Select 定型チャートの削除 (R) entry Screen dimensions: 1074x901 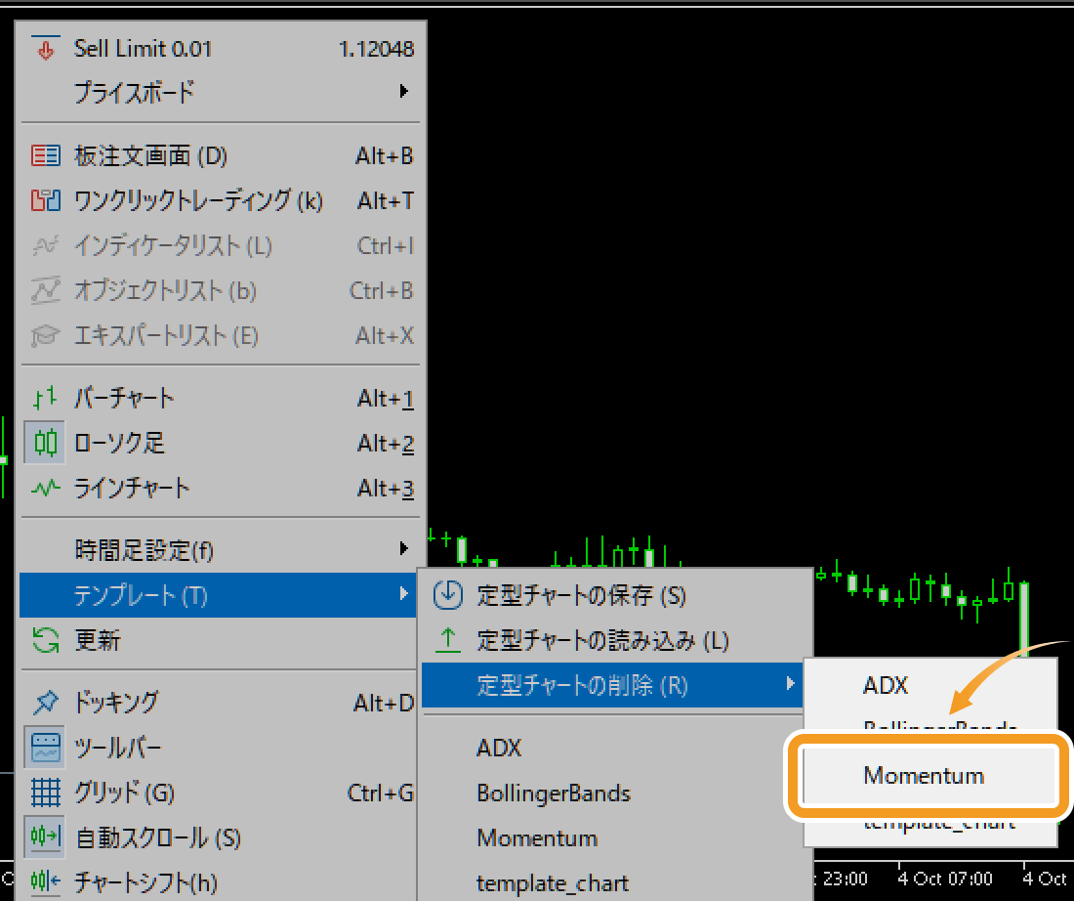point(611,684)
